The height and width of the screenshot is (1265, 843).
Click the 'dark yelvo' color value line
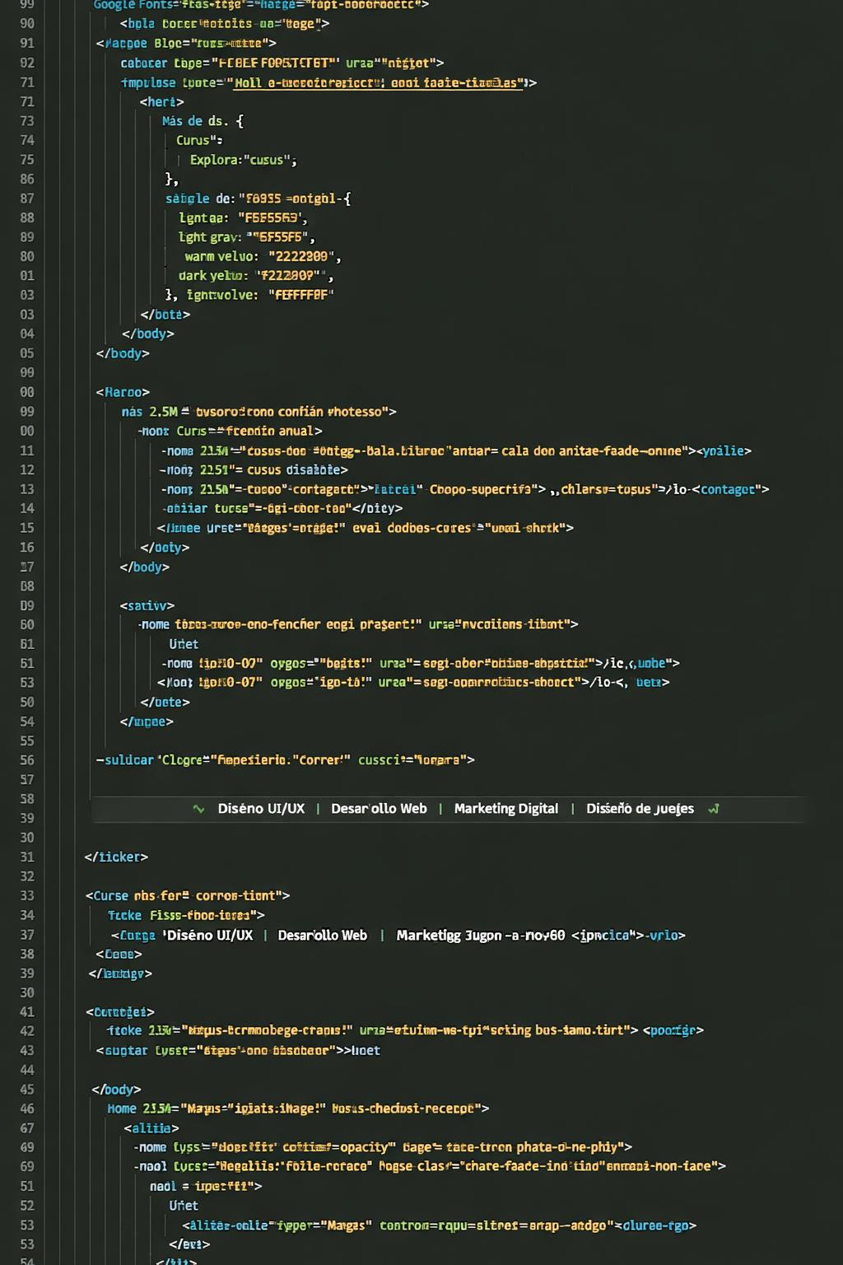coord(255,276)
